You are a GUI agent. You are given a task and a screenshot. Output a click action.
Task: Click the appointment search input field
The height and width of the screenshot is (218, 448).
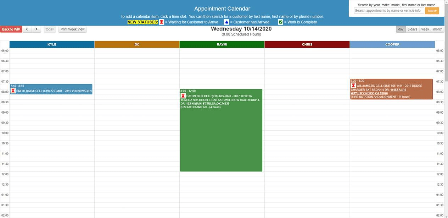coord(389,11)
